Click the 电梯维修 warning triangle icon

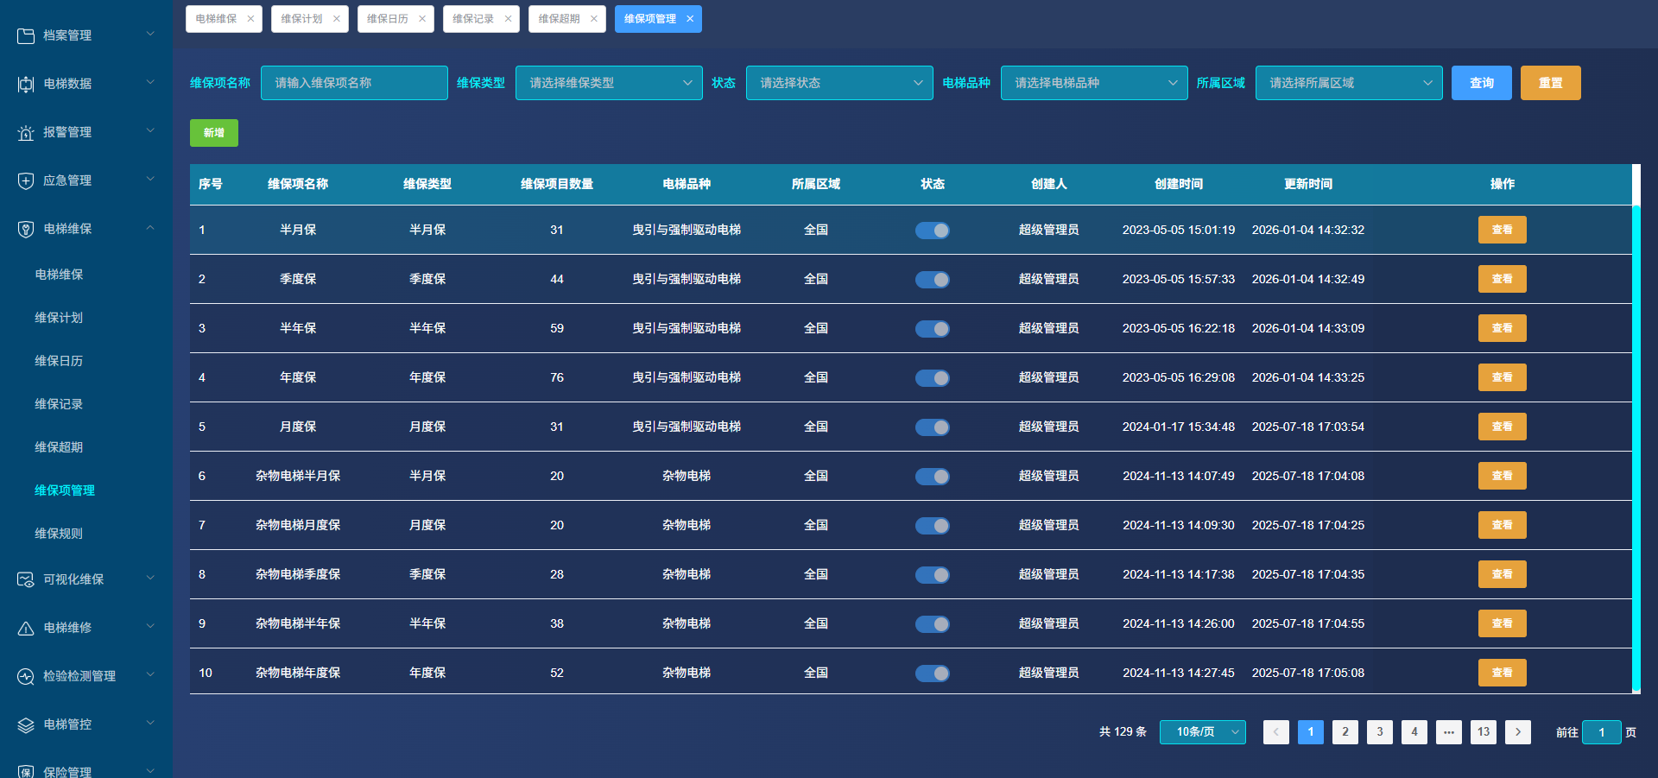(26, 628)
